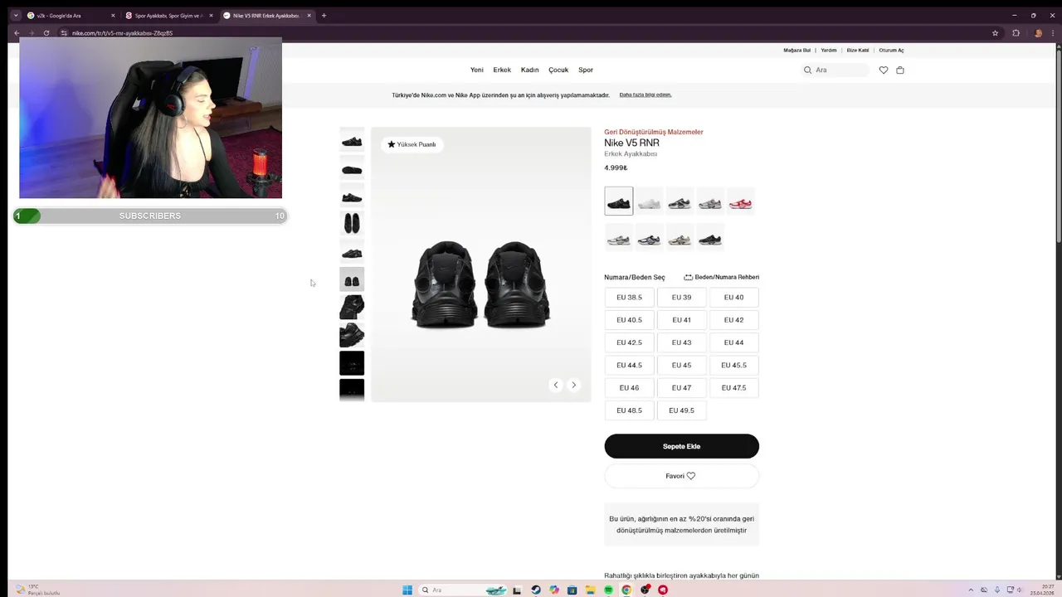Open Erkek menu in Nike navigation
This screenshot has width=1062, height=597.
(x=502, y=70)
